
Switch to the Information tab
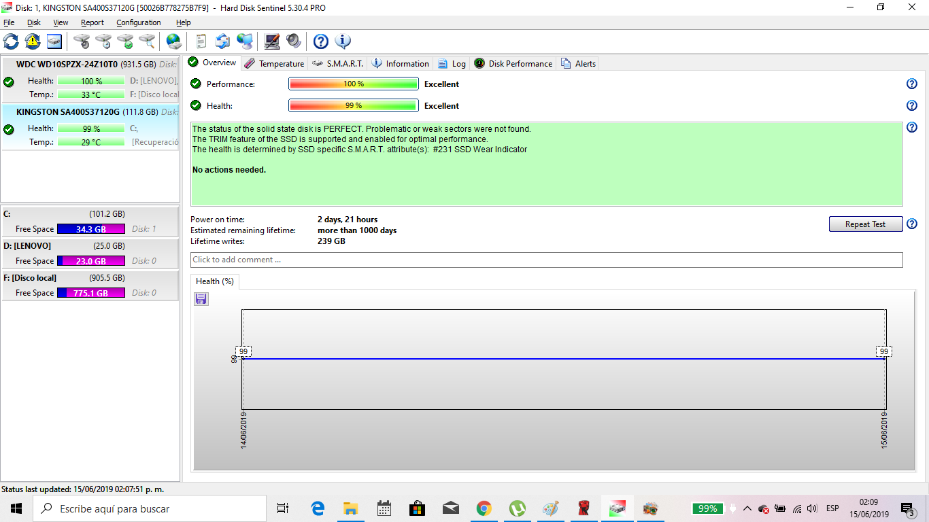[x=400, y=64]
